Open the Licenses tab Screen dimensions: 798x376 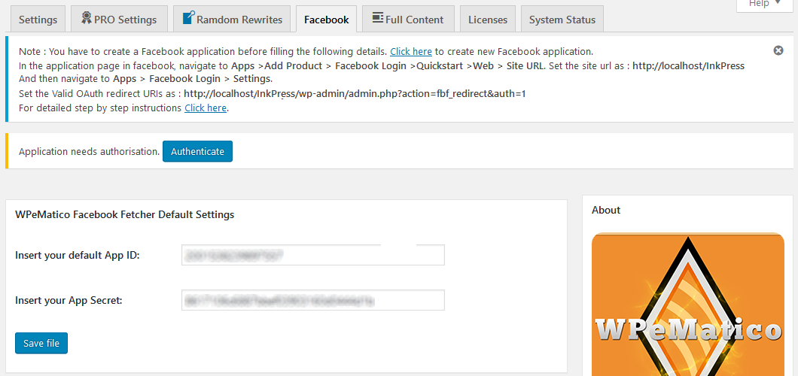click(x=488, y=20)
